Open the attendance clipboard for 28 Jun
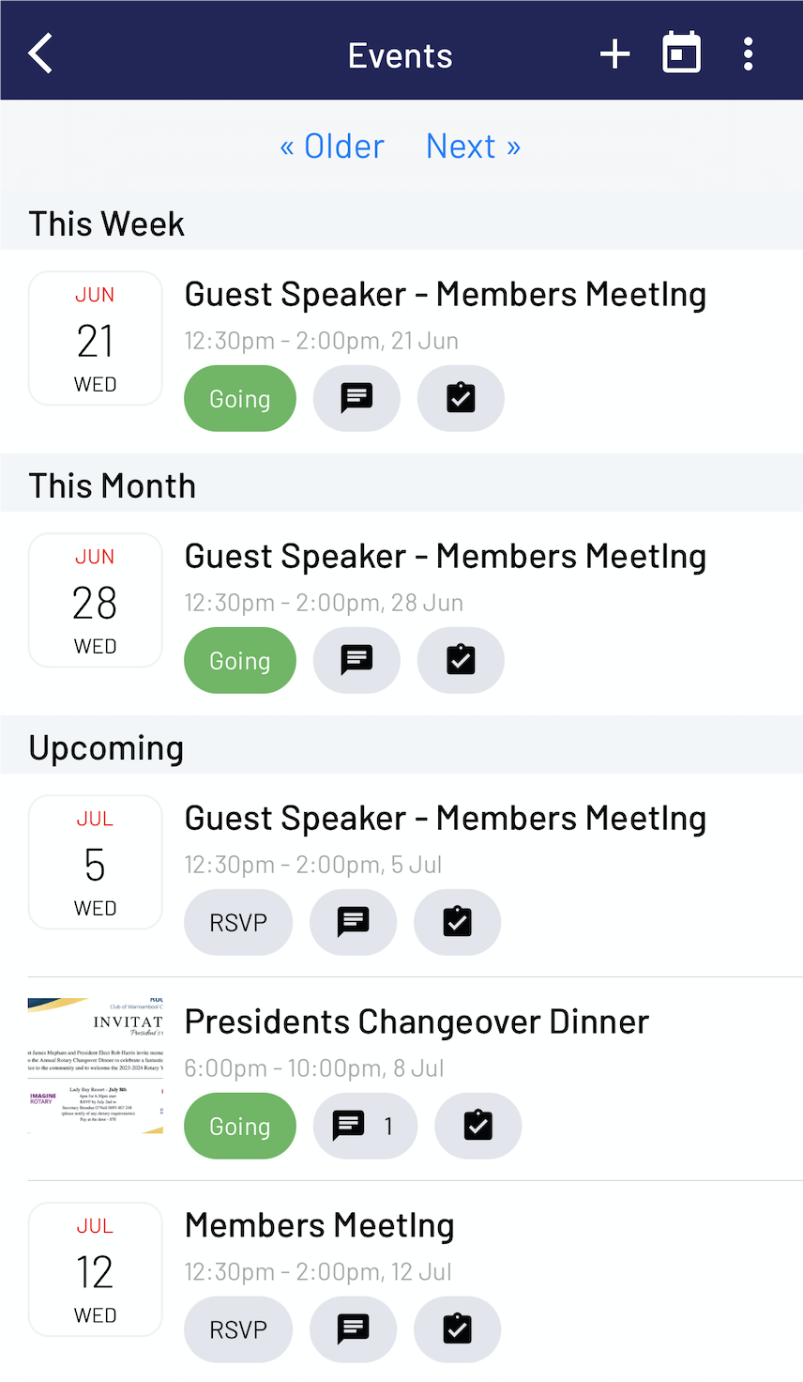 point(461,660)
